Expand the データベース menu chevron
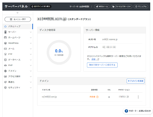The image size is (153, 117). click(31, 60)
